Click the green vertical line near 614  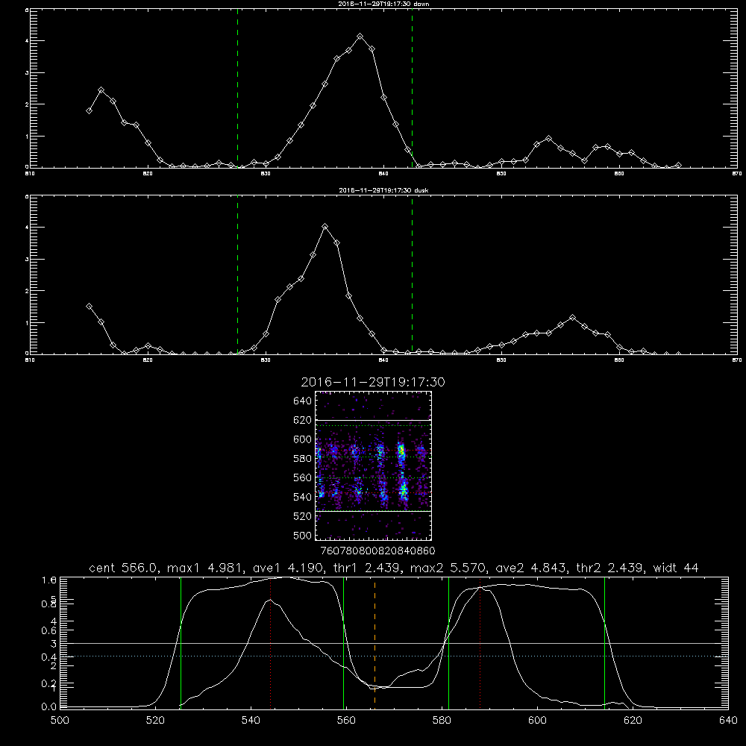(x=605, y=642)
